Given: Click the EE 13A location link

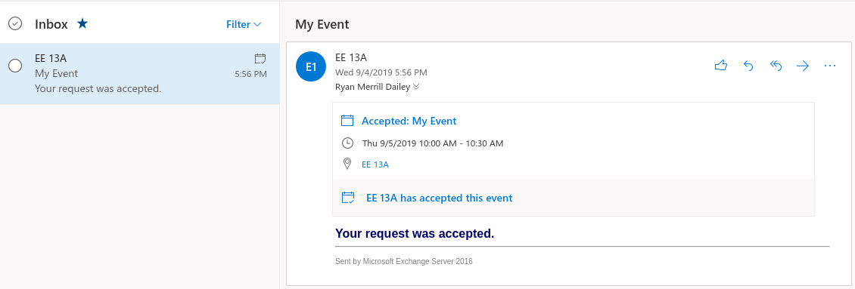Looking at the screenshot, I should tap(375, 164).
